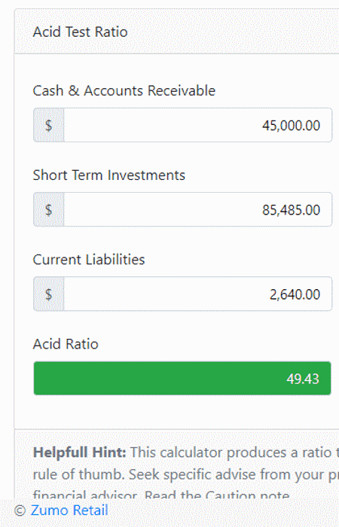The image size is (339, 527).
Task: Click the bold Helpfull Hint heading
Action: [80, 452]
